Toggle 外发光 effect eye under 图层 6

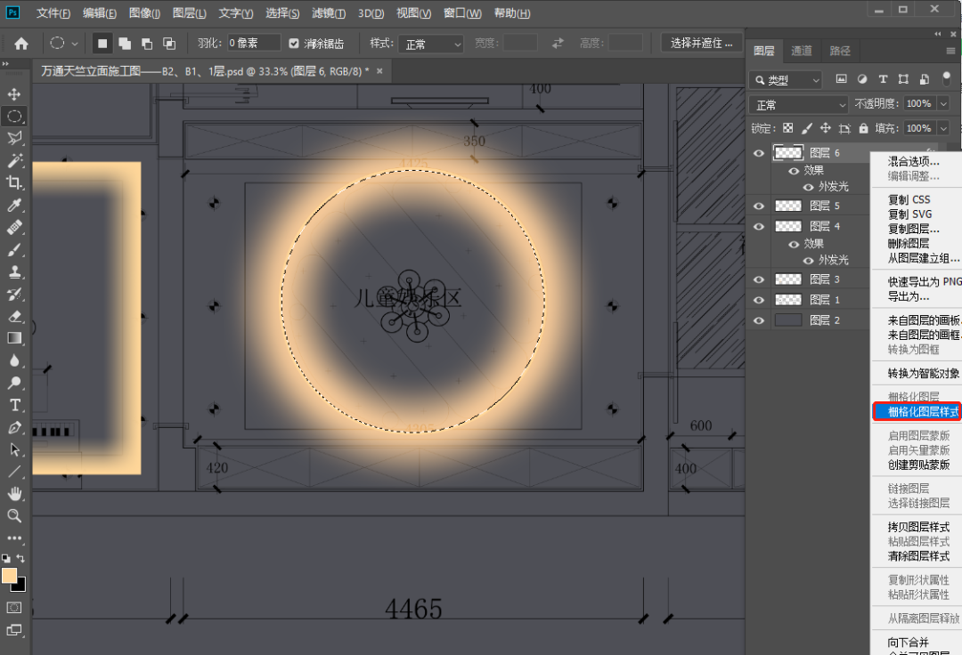tap(808, 187)
